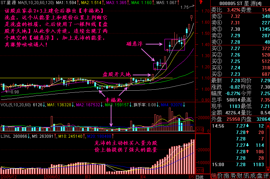
Task: Select the 幸福池 annotation on the price chart
Action: [112, 100]
